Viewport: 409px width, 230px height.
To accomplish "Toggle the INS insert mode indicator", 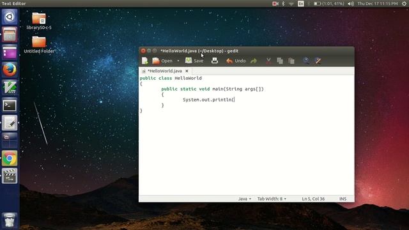I will (x=343, y=199).
